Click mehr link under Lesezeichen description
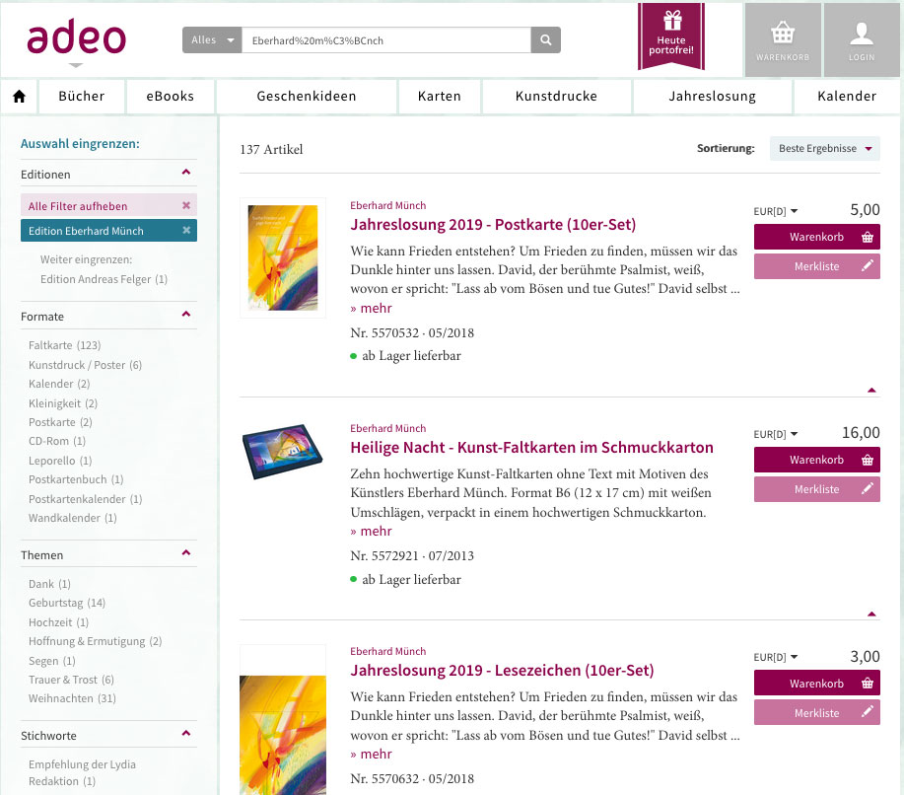This screenshot has height=795, width=904. 372,754
